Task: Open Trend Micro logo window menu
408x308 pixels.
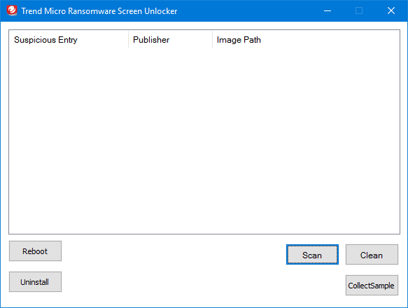Action: click(x=12, y=10)
